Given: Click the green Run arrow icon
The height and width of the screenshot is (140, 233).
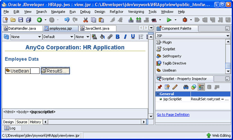Looking at the screenshot, I should coord(169,20).
